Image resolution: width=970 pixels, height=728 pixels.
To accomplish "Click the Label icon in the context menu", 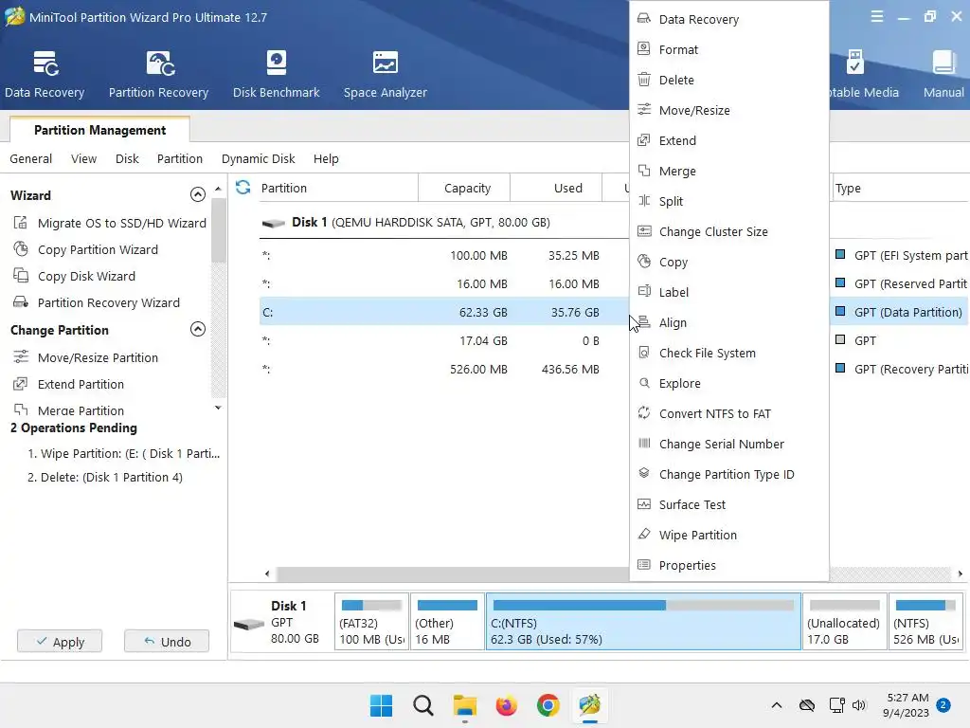I will pyautogui.click(x=644, y=292).
